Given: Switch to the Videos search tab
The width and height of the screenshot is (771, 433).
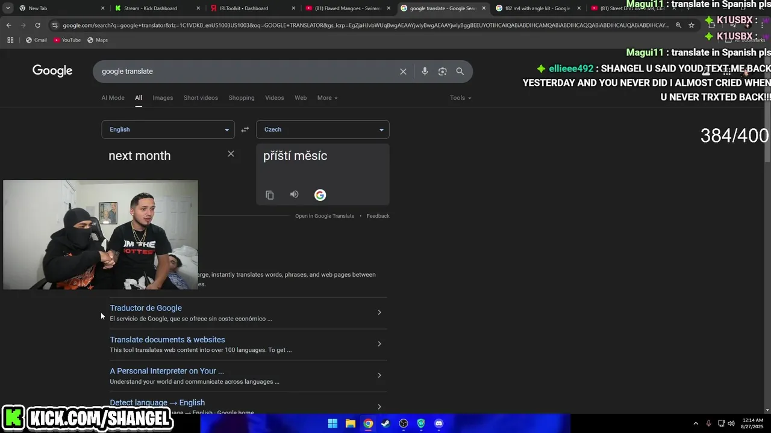Looking at the screenshot, I should tap(274, 98).
